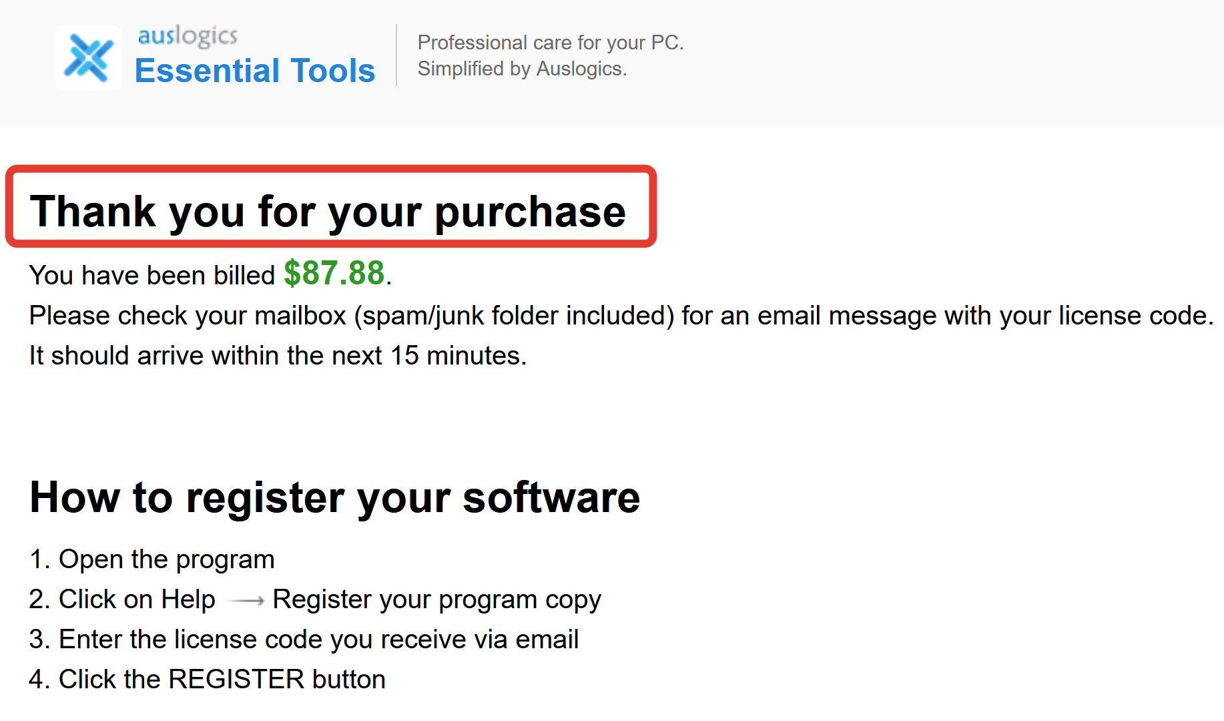Click the Auslogics blue X logo icon
The image size is (1224, 721).
[x=89, y=58]
